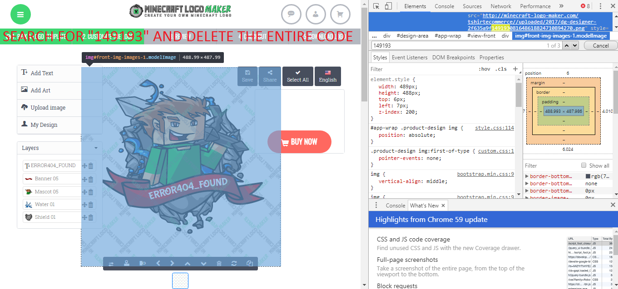Show more DevTools tabs via double chevron
This screenshot has width=618, height=289.
(x=561, y=6)
